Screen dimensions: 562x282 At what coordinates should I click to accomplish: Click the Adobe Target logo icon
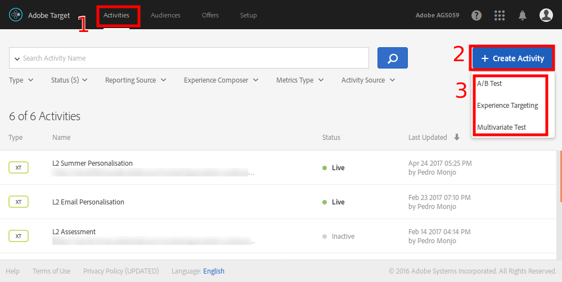(16, 15)
